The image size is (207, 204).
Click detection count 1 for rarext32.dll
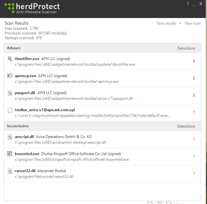[x=194, y=173]
